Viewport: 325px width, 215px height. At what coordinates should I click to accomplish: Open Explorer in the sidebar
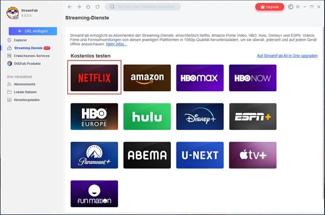pyautogui.click(x=20, y=40)
